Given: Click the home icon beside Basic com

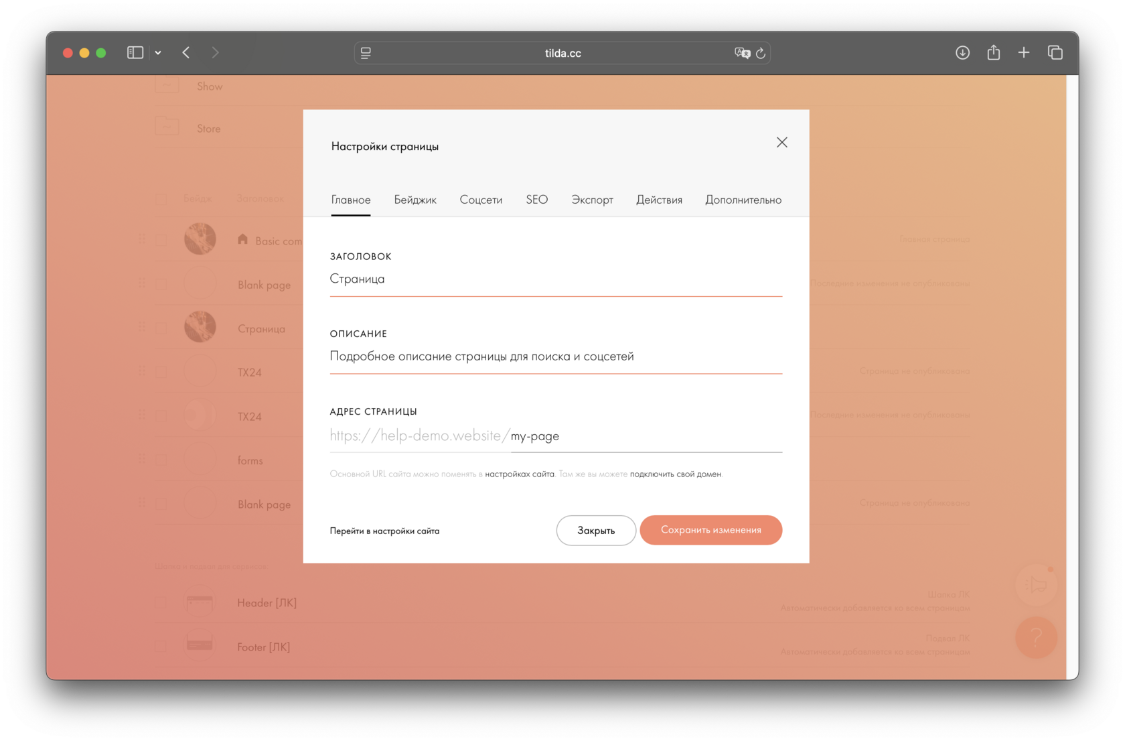Looking at the screenshot, I should pyautogui.click(x=242, y=239).
